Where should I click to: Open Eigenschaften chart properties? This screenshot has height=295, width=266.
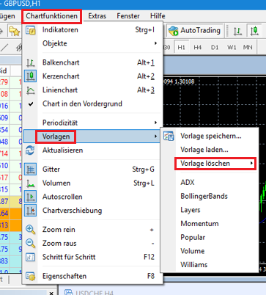coord(92,276)
